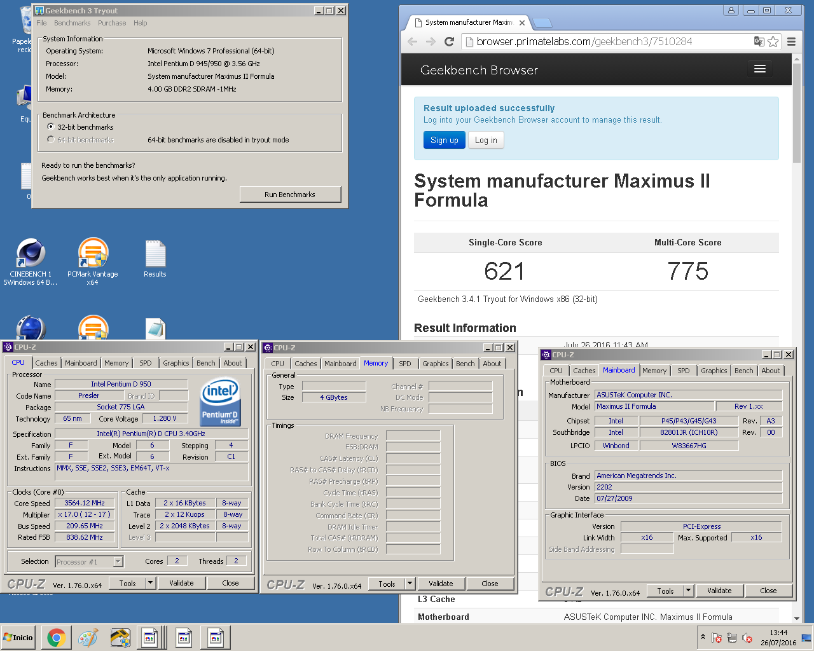Reload the Geekbench result page
The width and height of the screenshot is (814, 651).
tap(449, 41)
